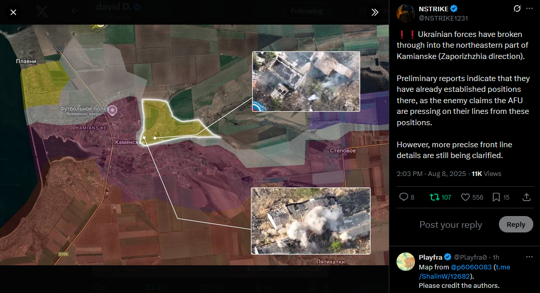Click the Плавни map label

tap(26, 61)
